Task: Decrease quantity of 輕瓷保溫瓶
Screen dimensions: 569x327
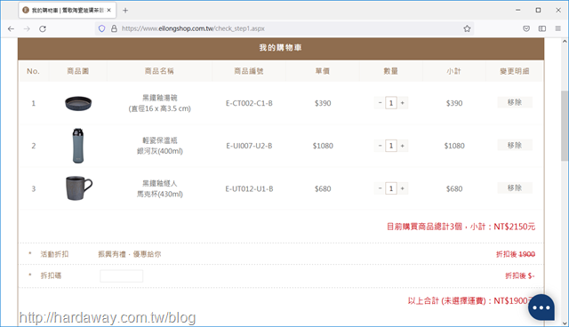Action: (x=380, y=146)
